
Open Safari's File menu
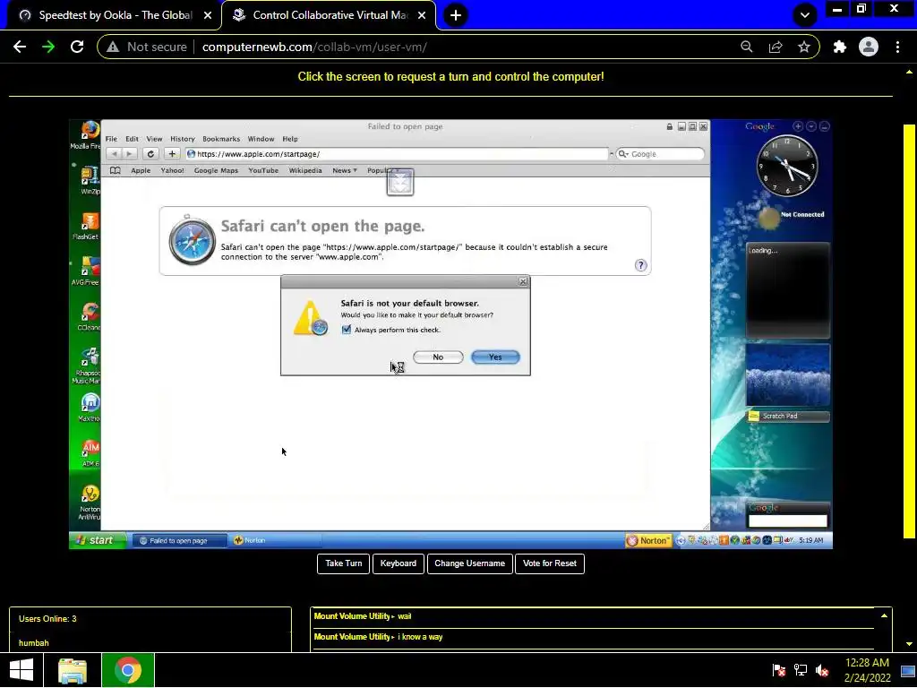pyautogui.click(x=111, y=139)
